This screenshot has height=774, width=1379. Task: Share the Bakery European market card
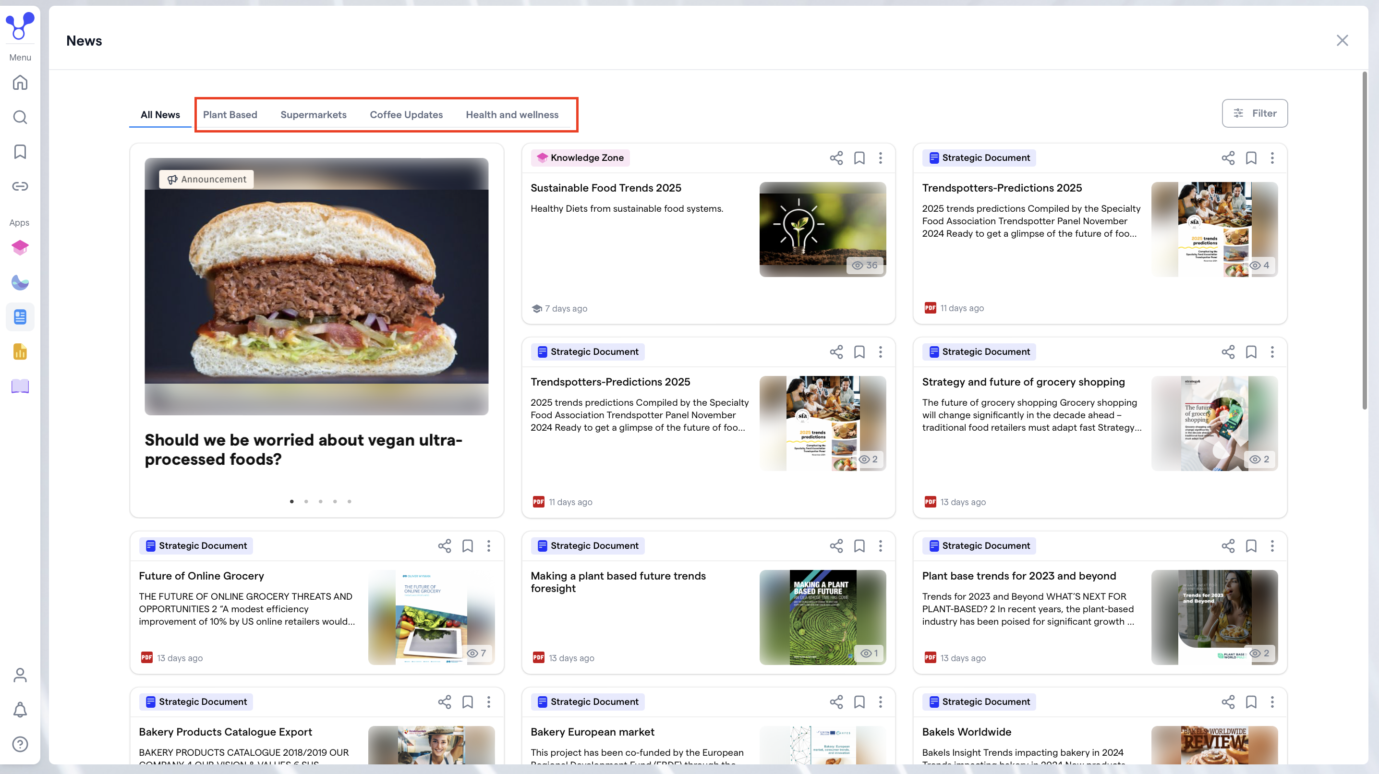(x=836, y=702)
